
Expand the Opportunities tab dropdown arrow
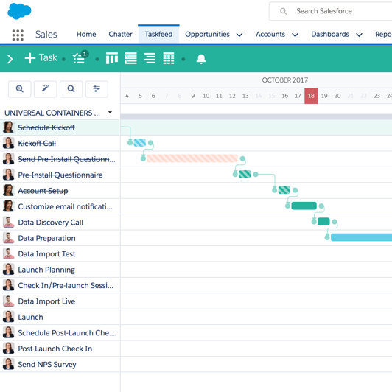point(239,35)
